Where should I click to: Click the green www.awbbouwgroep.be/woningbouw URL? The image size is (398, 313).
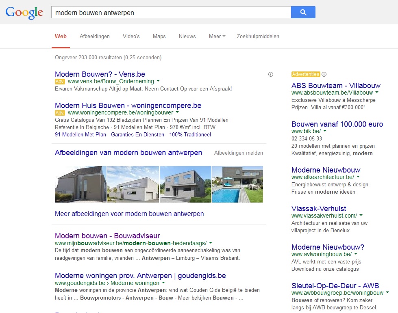point(337,293)
